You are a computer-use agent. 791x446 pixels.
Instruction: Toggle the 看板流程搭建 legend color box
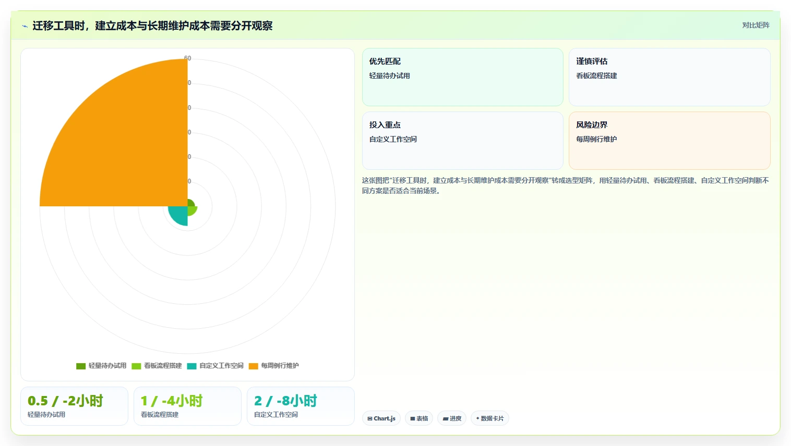coord(136,366)
